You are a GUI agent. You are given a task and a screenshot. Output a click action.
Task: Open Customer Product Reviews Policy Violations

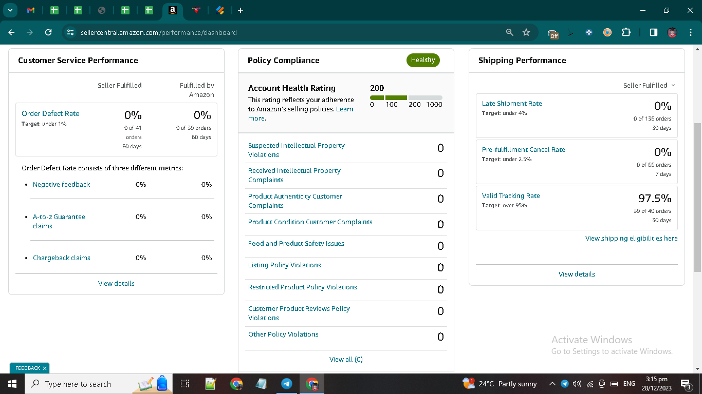(x=299, y=313)
